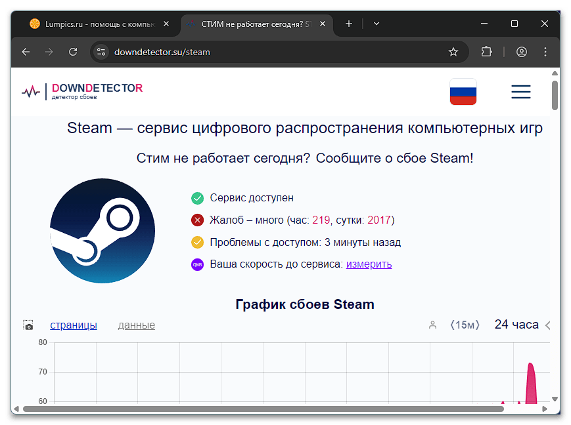The width and height of the screenshot is (571, 425).
Task: Close the Lumpics.ru tab
Action: [x=166, y=24]
